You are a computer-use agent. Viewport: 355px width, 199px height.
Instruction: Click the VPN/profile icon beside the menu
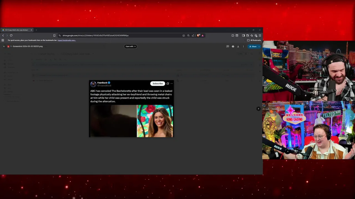tap(256, 35)
